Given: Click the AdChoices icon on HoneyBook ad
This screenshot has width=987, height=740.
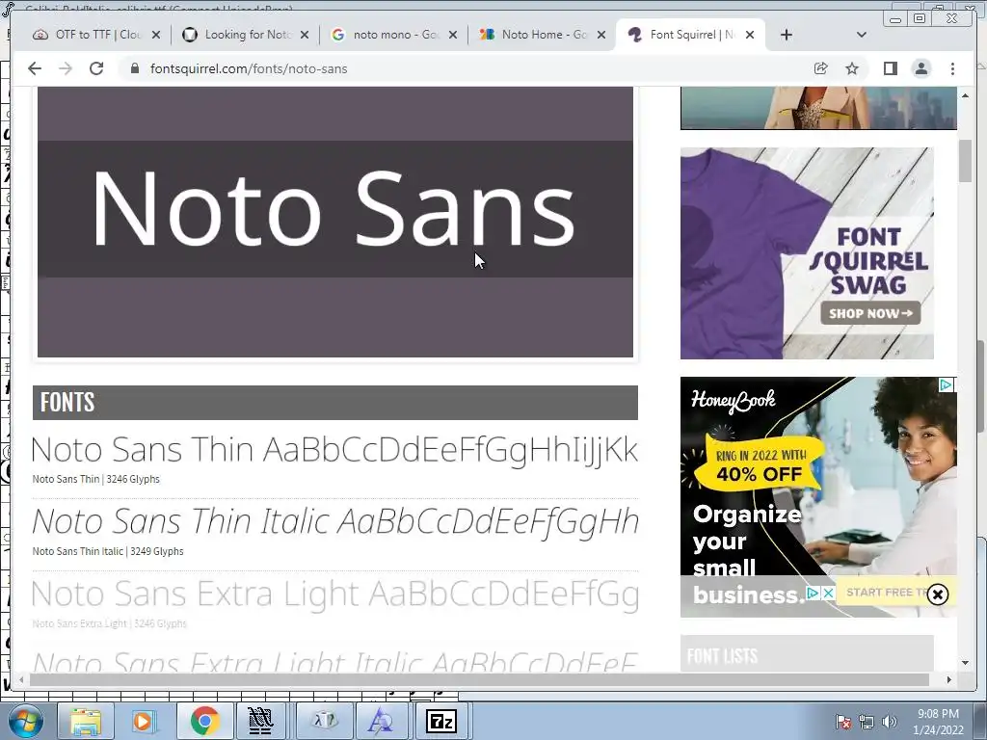Looking at the screenshot, I should [x=946, y=385].
